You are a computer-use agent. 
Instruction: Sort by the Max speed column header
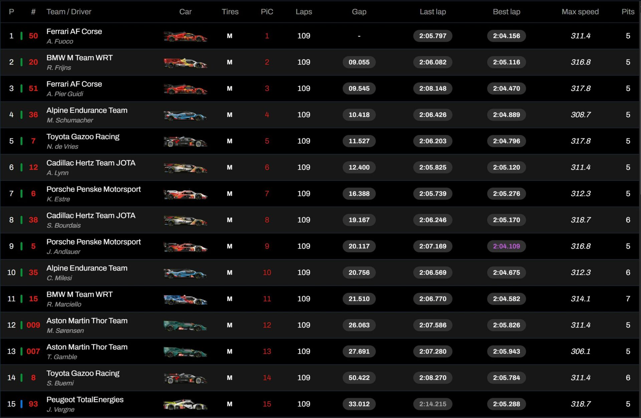pos(580,12)
